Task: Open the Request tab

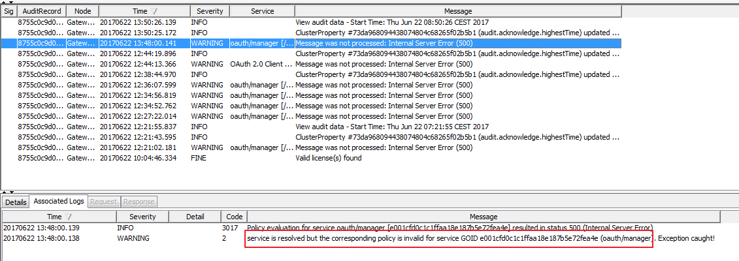Action: pos(104,202)
